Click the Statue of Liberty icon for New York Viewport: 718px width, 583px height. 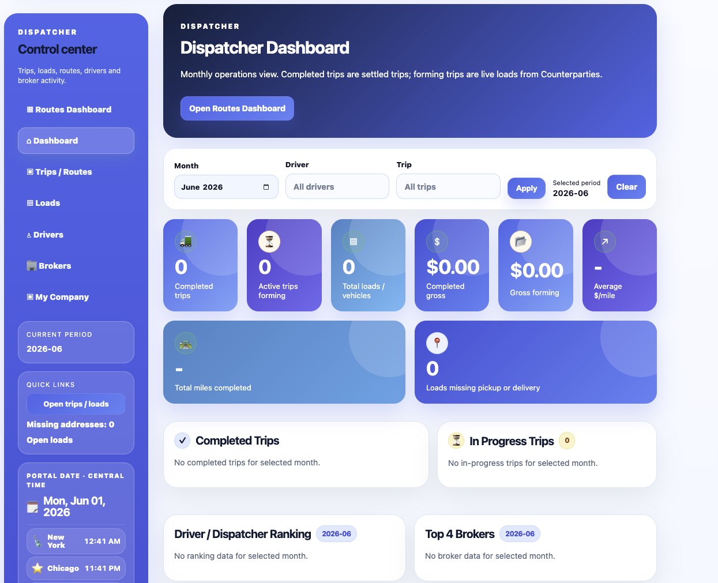click(37, 541)
